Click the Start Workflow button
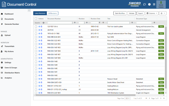The height and width of the screenshot is (106, 169). coord(120,13)
